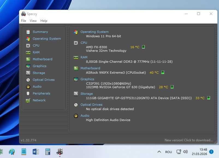The image size is (219, 158).
Task: Click the CPU chip icon in sidebar
Action: coord(28,46)
